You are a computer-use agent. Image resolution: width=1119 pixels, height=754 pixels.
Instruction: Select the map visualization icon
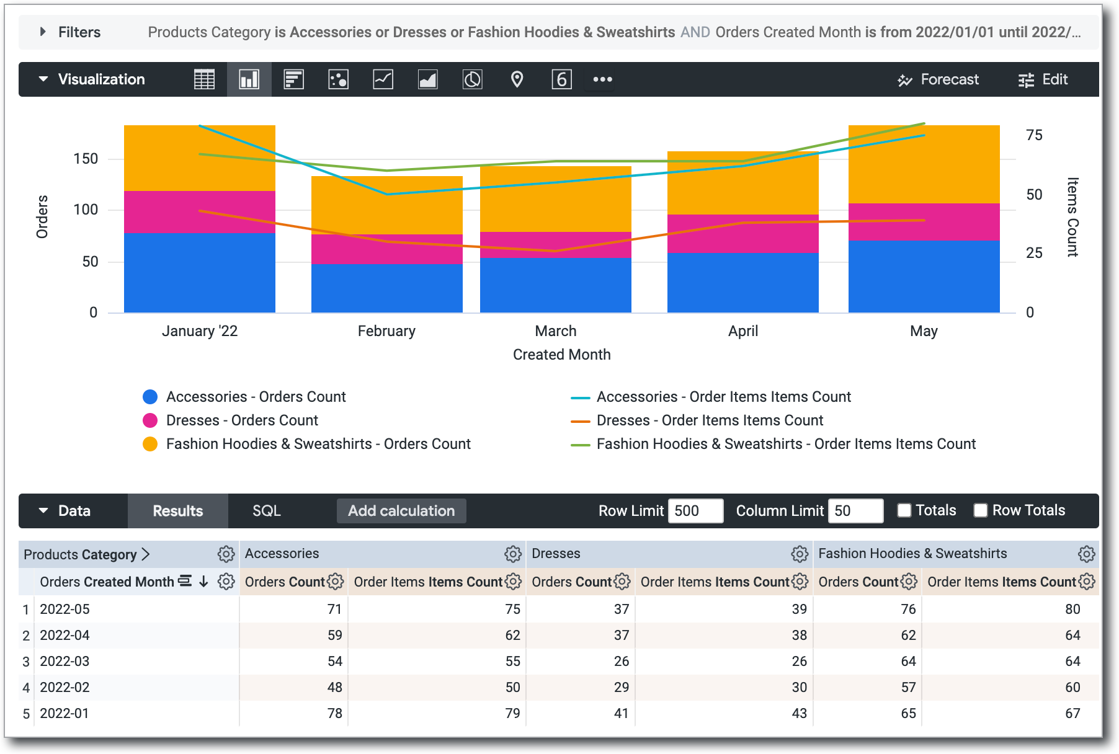(x=517, y=79)
